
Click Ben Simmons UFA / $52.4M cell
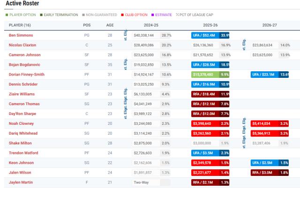click(x=205, y=35)
